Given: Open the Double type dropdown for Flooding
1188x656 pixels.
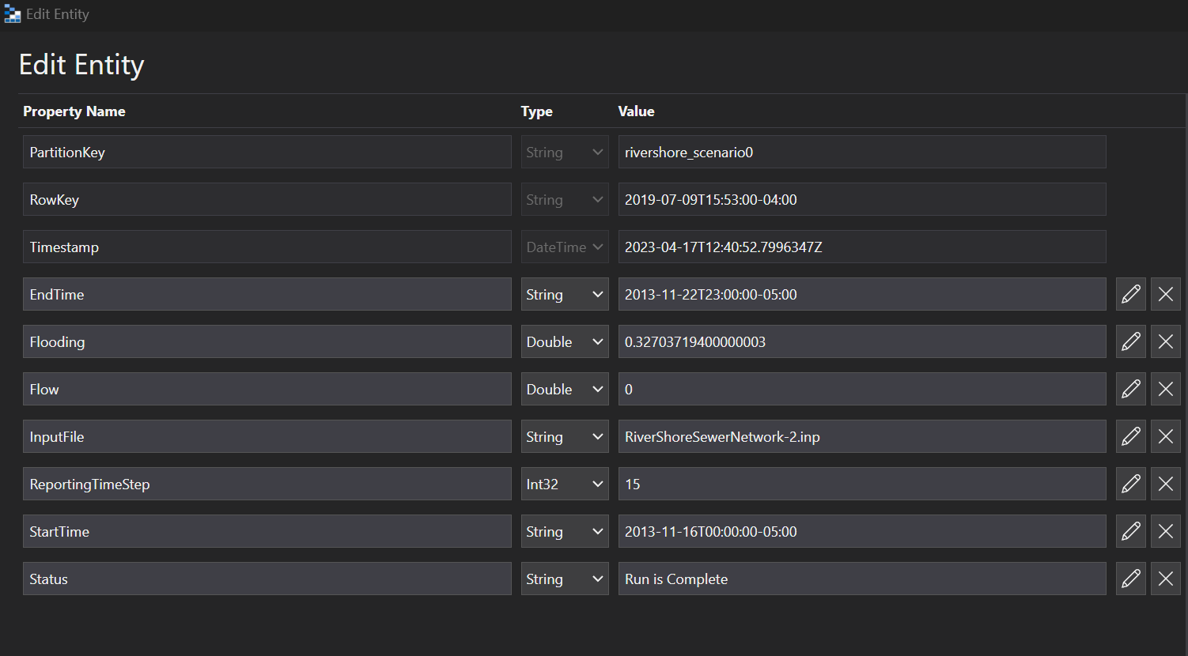Looking at the screenshot, I should (x=565, y=341).
